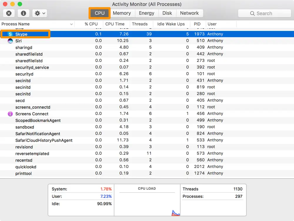
Task: Click inside the Search field
Action: click(264, 13)
